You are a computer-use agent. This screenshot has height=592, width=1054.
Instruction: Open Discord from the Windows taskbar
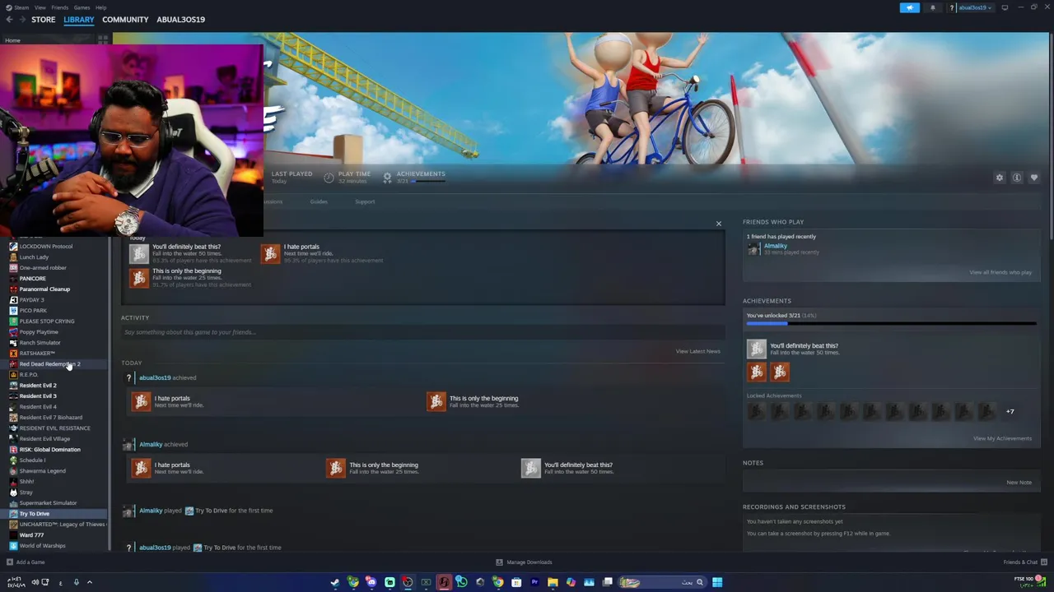[371, 582]
